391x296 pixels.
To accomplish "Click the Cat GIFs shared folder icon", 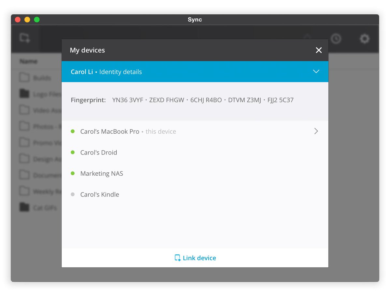I will coord(24,208).
